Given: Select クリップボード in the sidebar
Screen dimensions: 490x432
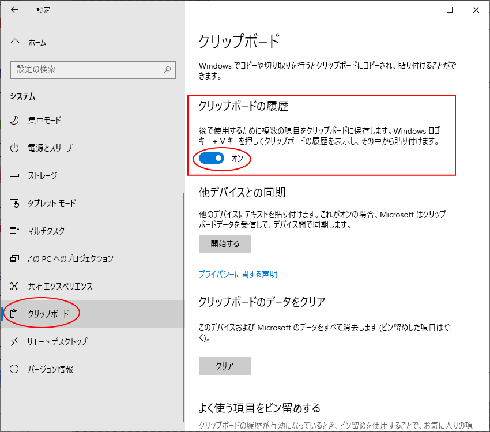Looking at the screenshot, I should click(x=48, y=314).
